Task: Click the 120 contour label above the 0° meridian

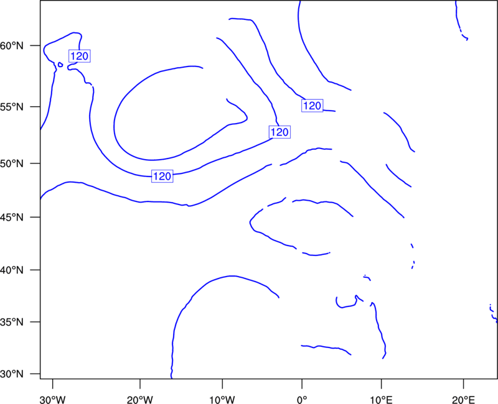Action: tap(312, 106)
